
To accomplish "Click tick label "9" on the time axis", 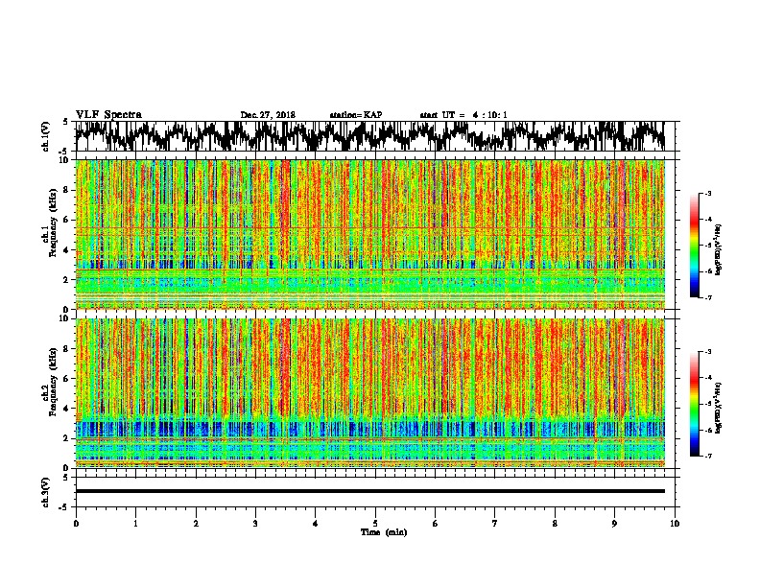I will click(614, 524).
